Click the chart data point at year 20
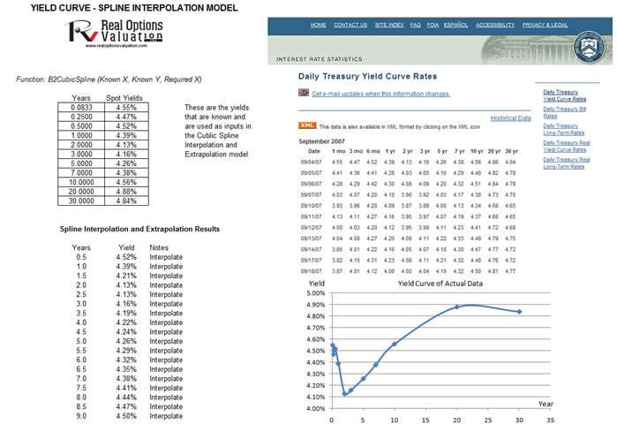Viewport: 617px width, 424px height. point(457,307)
